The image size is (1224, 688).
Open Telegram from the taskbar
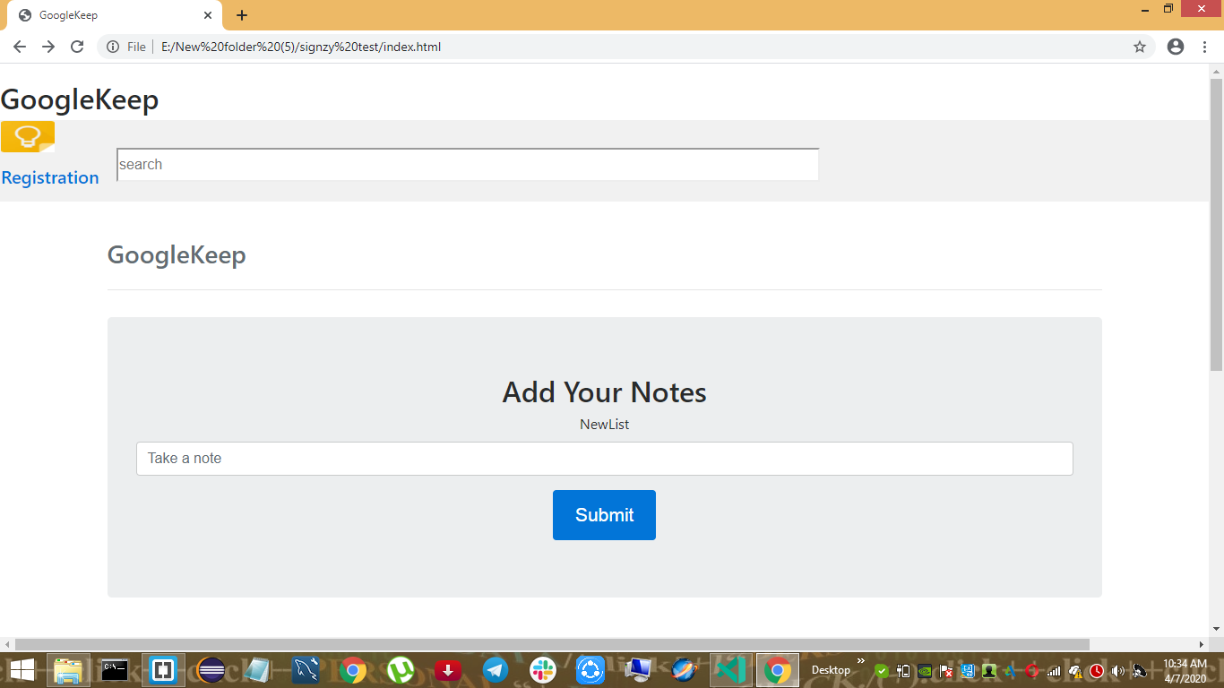496,670
